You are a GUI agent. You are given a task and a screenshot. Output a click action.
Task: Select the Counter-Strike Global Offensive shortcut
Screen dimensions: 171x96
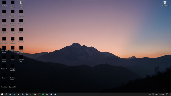(x=4, y=41)
